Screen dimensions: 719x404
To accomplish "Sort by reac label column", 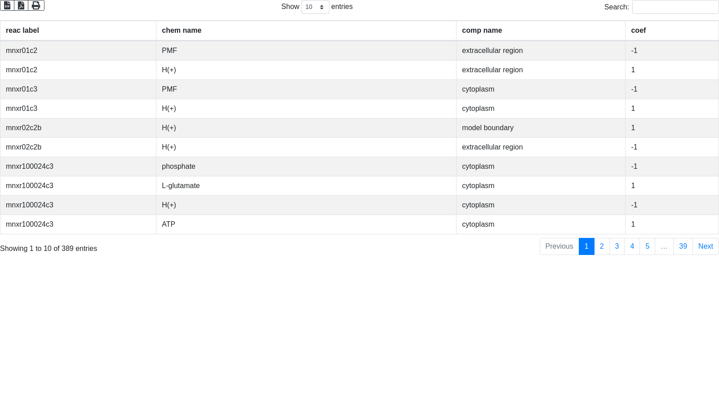I will tap(22, 31).
